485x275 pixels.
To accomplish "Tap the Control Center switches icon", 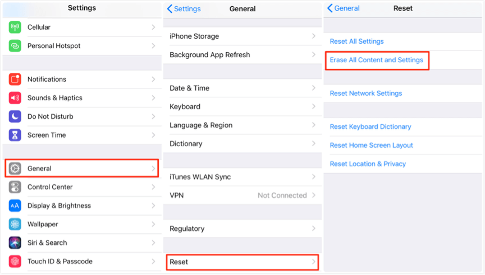I will (x=15, y=187).
